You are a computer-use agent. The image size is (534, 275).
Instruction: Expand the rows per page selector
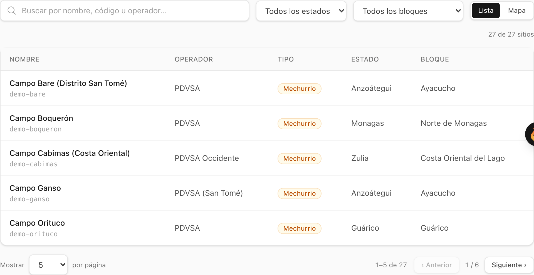click(48, 265)
